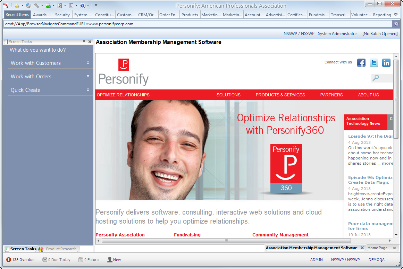
Task: Click OPTIMIZE RELATIONSHIPS nav item
Action: (x=123, y=95)
